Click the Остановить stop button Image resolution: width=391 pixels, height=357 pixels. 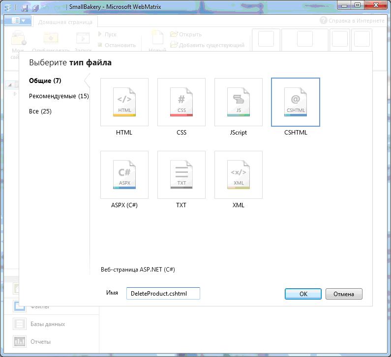coord(117,45)
